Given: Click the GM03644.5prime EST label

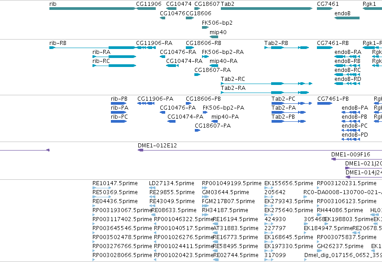Looking at the screenshot, I should click(x=225, y=192).
